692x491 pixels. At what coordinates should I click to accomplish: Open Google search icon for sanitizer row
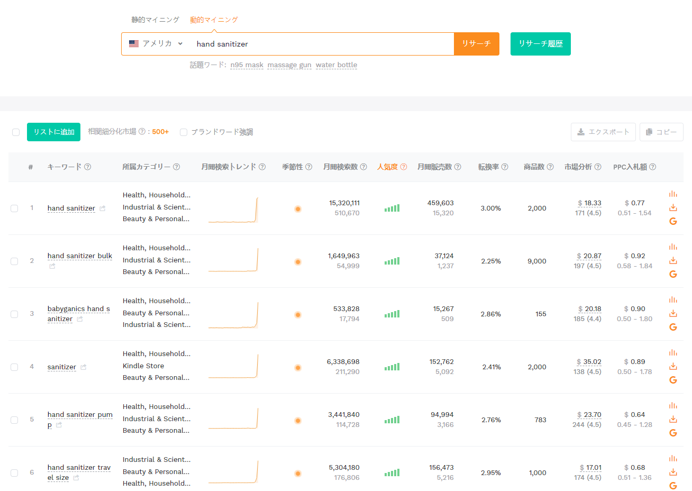point(673,380)
